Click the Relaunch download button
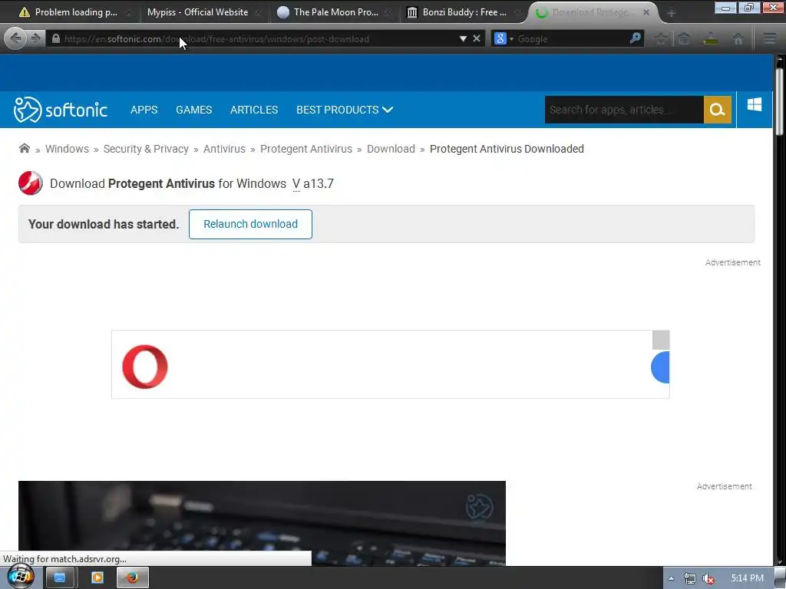Viewport: 786px width, 589px height. (250, 224)
